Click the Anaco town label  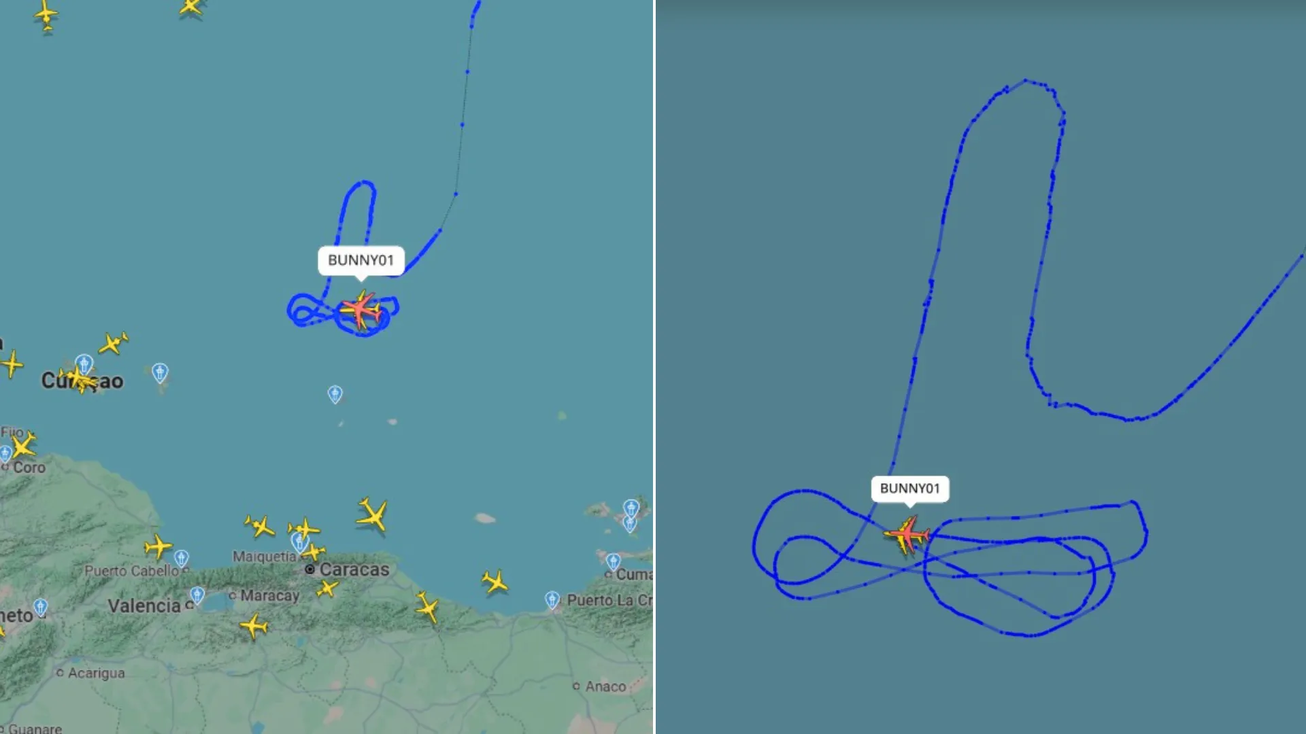(605, 686)
